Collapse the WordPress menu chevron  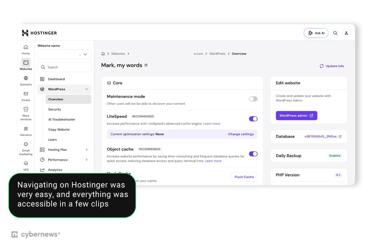(x=87, y=89)
